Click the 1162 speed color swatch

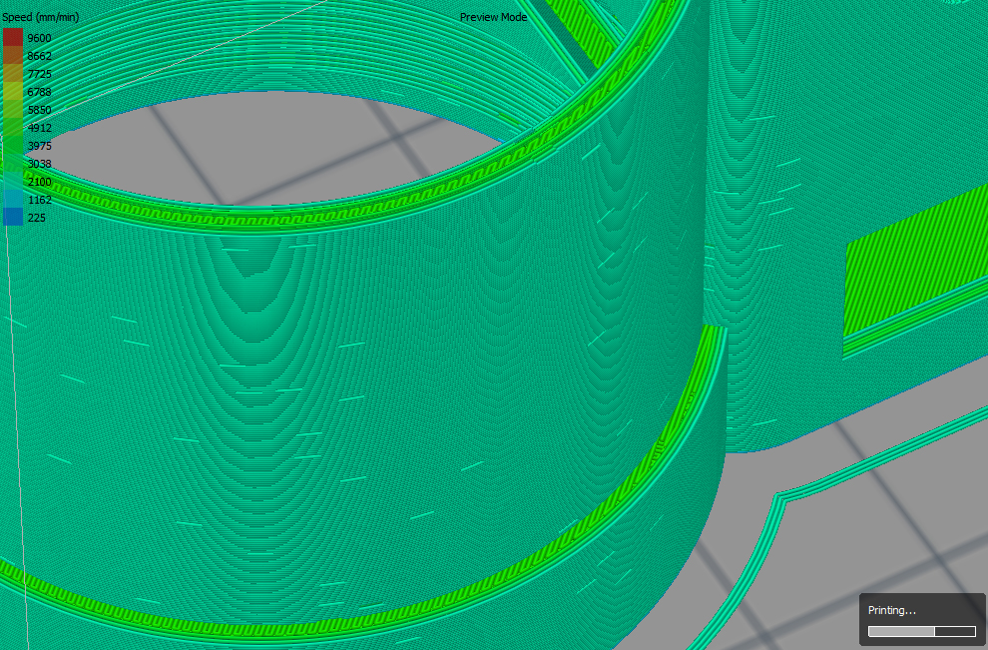click(13, 200)
